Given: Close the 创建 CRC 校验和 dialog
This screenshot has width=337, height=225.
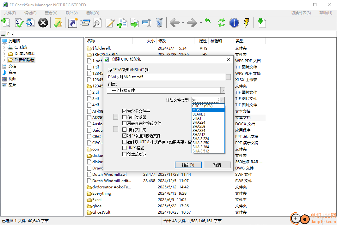Looking at the screenshot, I should coord(229,59).
